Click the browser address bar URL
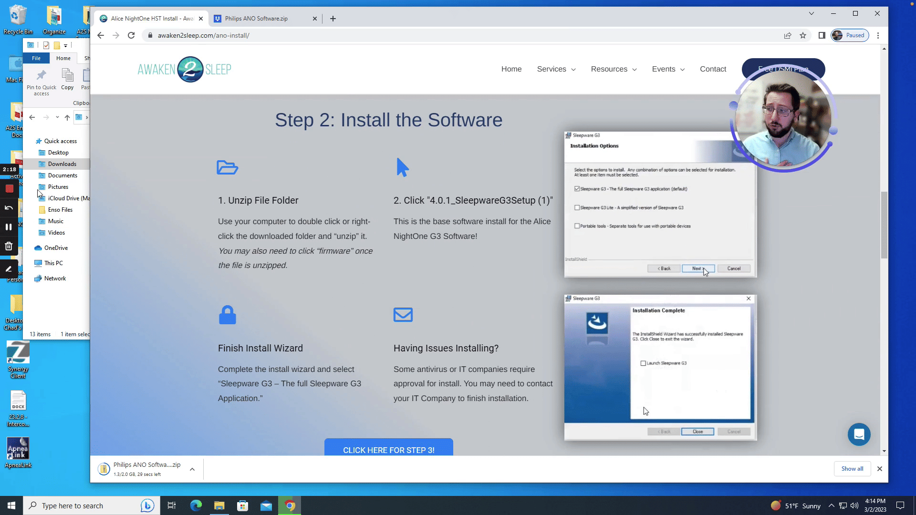Screen dimensions: 916x515 click(x=204, y=35)
